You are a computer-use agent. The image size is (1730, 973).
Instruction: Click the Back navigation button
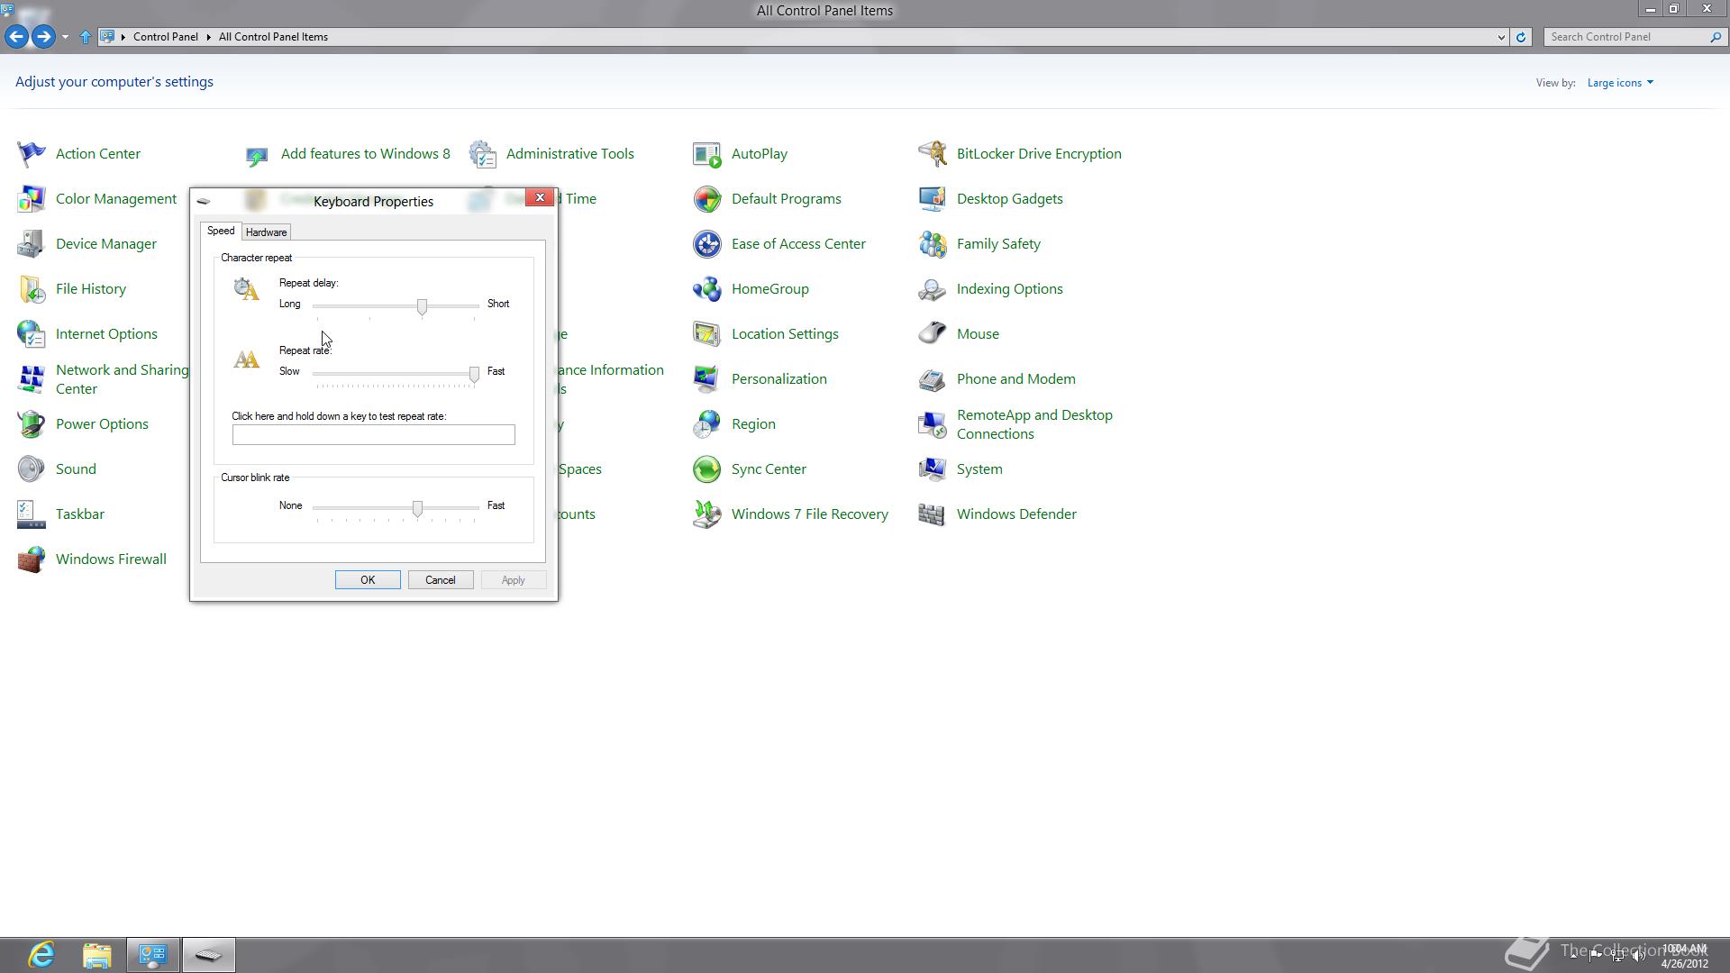tap(16, 37)
